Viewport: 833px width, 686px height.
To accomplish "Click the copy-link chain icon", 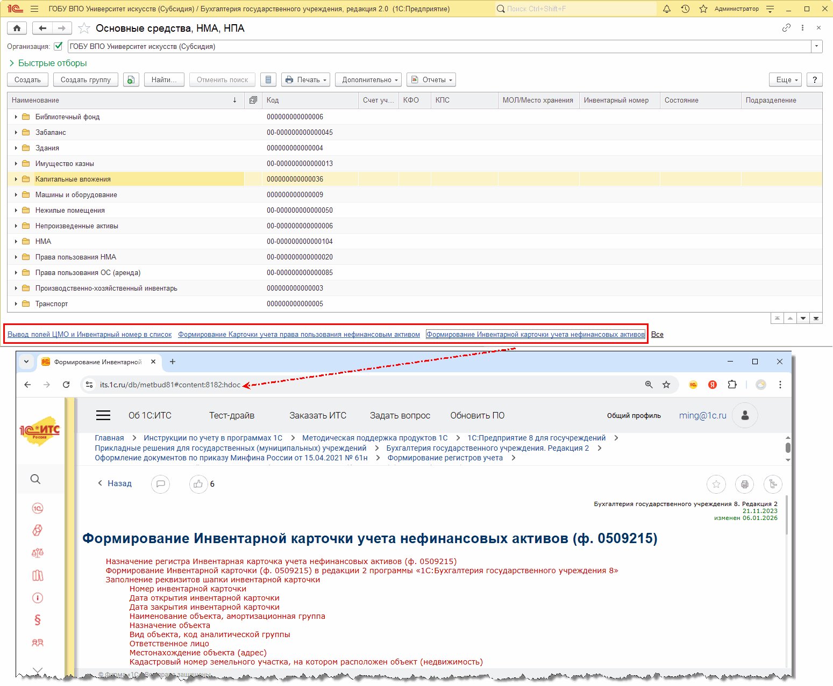I will pos(786,28).
